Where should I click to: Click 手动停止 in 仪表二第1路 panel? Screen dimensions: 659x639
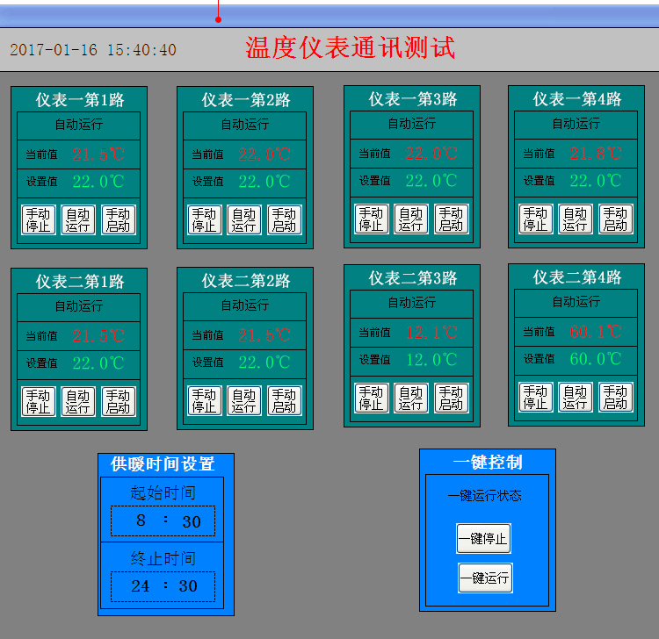[39, 402]
